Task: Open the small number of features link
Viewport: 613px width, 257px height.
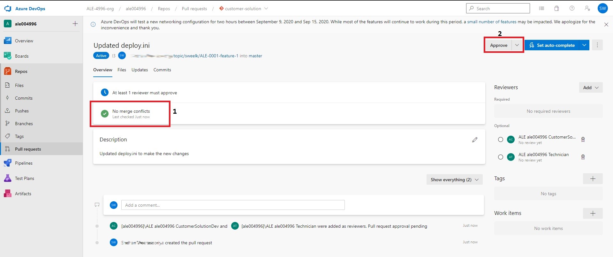Action: pyautogui.click(x=492, y=22)
